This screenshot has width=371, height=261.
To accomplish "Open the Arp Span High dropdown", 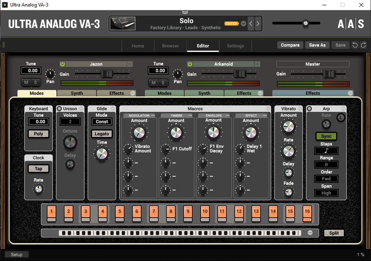I will click(x=326, y=193).
